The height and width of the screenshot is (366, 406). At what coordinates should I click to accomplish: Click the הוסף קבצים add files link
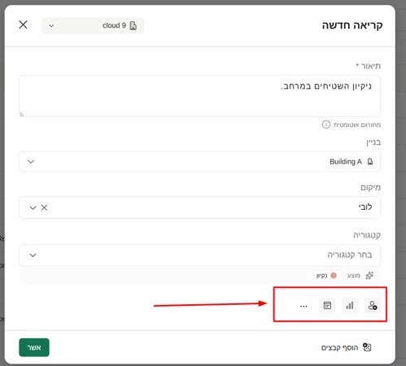[339, 347]
